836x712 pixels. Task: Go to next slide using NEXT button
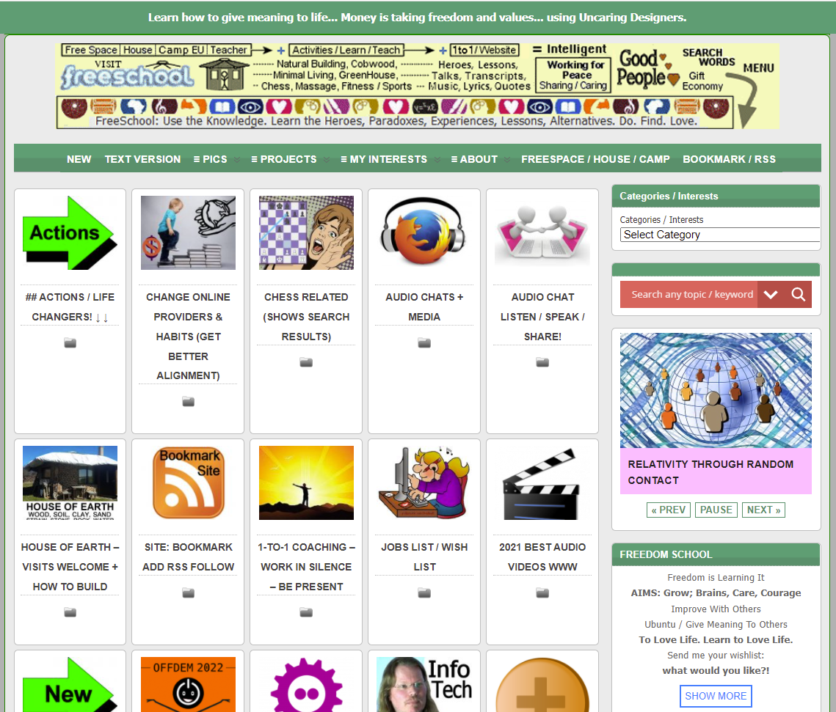coord(763,510)
